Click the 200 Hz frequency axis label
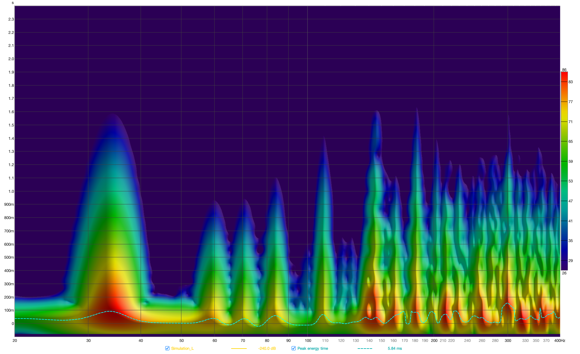Viewport: 580px width, 354px height. pyautogui.click(x=434, y=340)
